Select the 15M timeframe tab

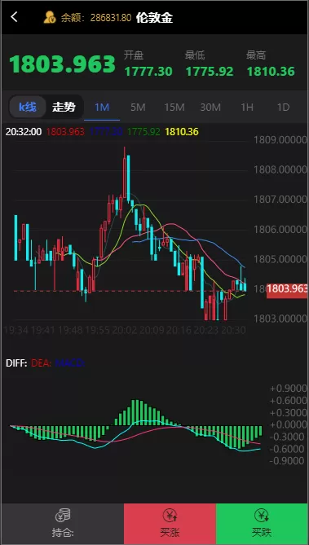[x=174, y=108]
